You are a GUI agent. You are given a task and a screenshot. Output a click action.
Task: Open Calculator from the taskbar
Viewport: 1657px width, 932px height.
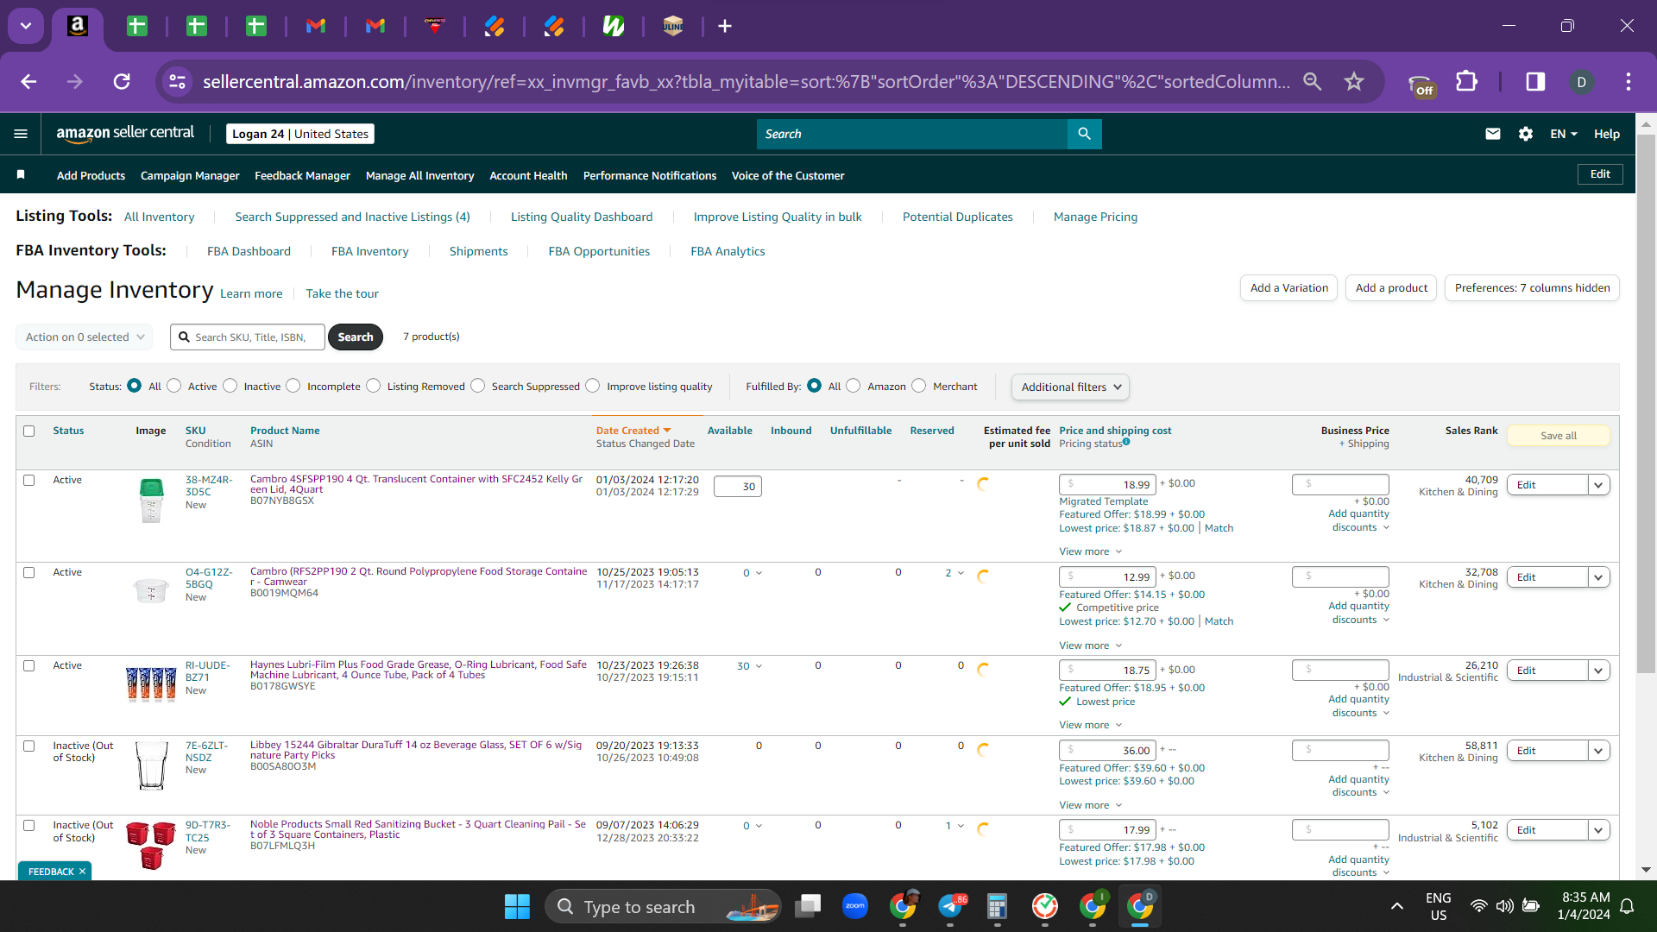998,906
